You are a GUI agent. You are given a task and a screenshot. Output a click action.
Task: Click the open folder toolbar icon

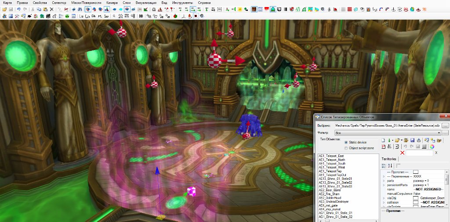pyautogui.click(x=4, y=9)
